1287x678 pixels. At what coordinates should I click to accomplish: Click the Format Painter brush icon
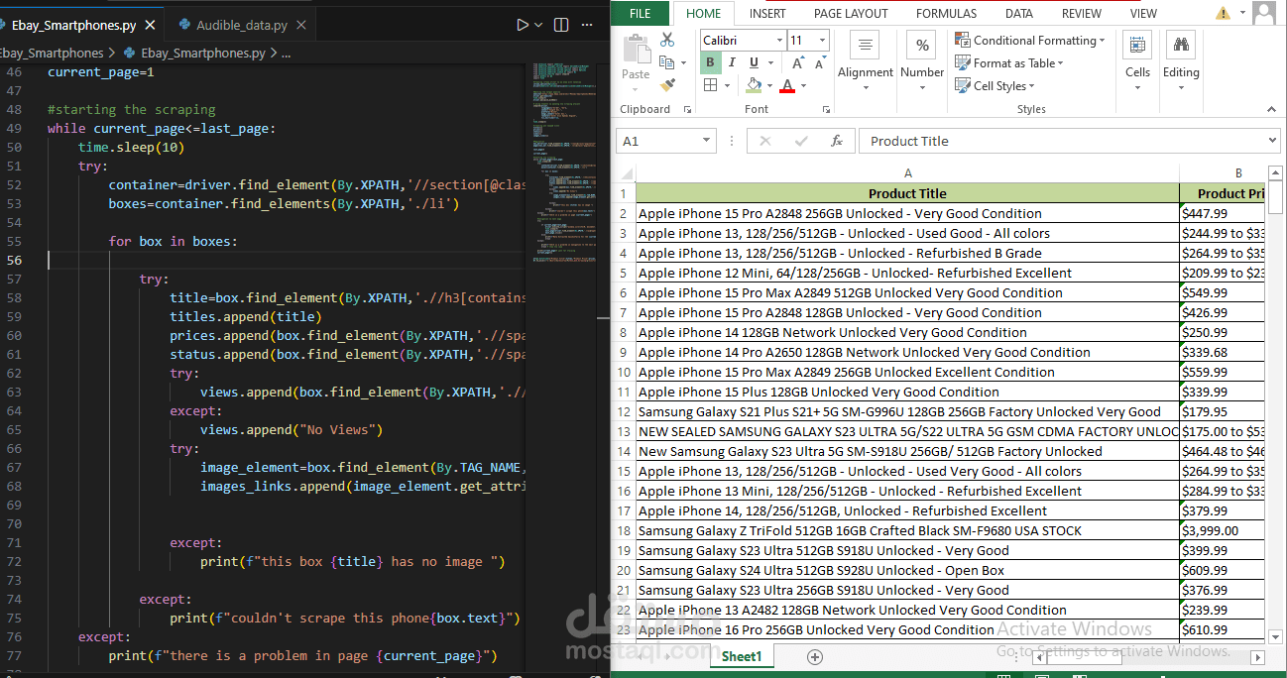tap(667, 86)
